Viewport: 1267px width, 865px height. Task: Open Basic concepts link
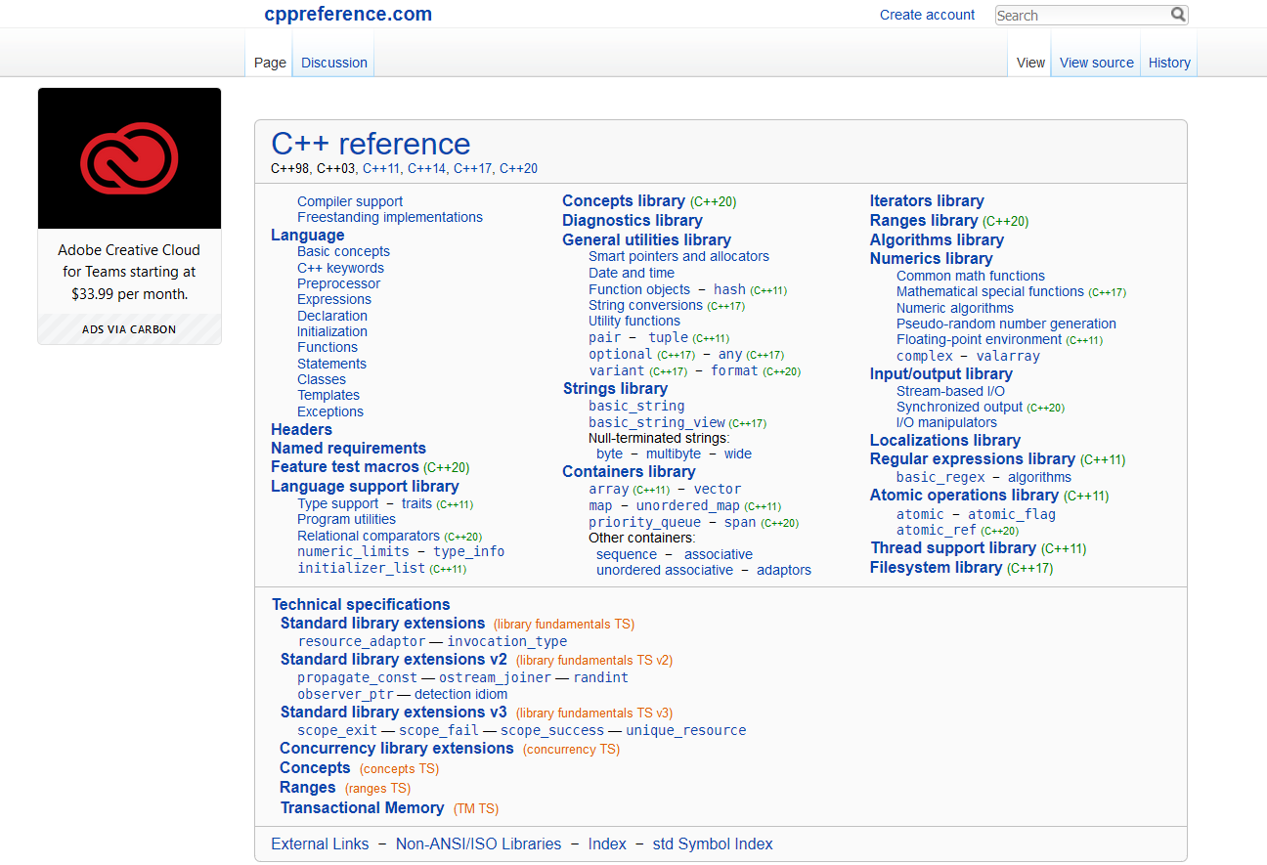pyautogui.click(x=343, y=251)
